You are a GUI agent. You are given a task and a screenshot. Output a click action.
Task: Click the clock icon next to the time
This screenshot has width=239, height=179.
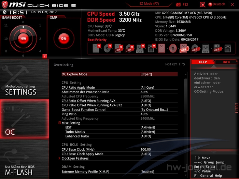pos(4,12)
